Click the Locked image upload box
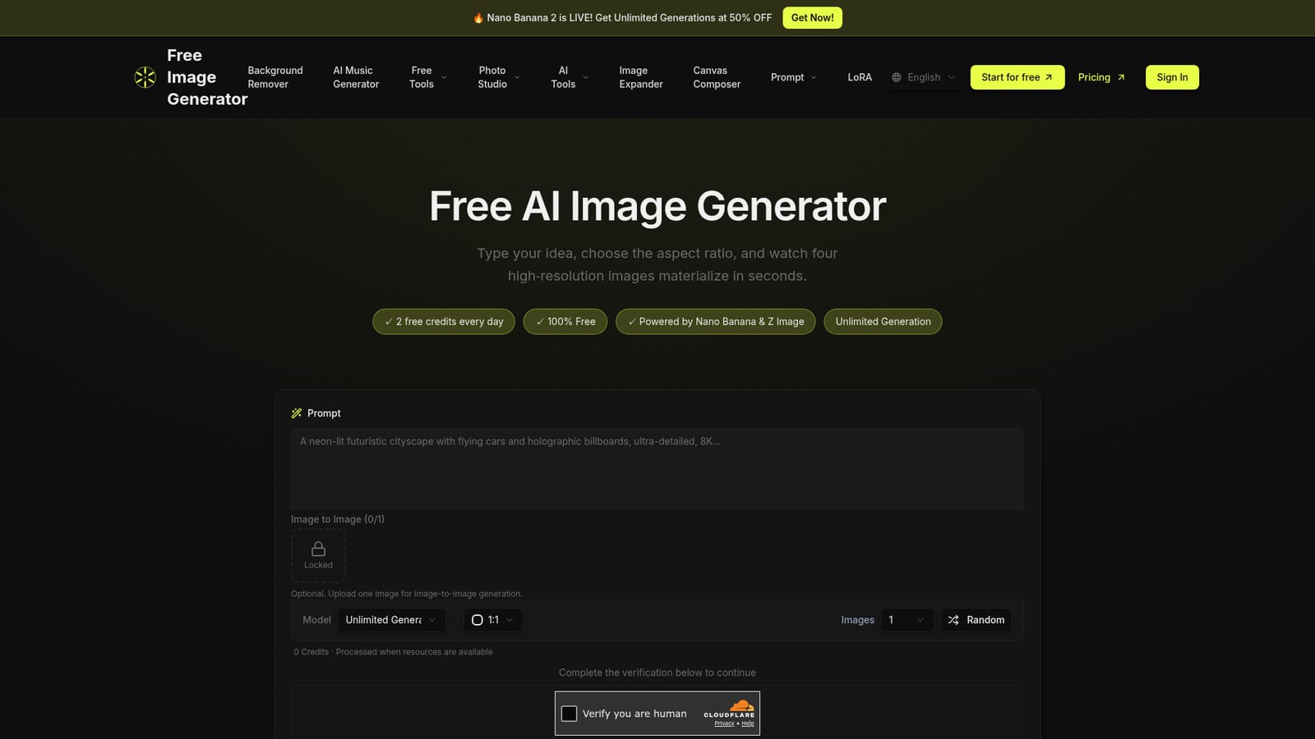The height and width of the screenshot is (739, 1315). tap(318, 555)
